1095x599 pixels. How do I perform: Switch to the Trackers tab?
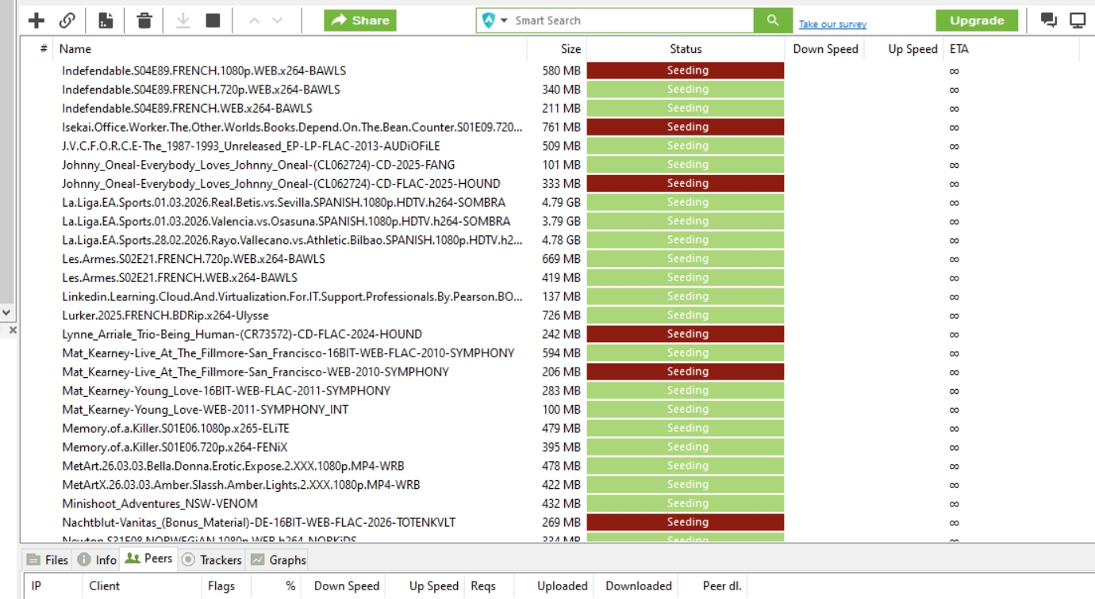[x=212, y=560]
